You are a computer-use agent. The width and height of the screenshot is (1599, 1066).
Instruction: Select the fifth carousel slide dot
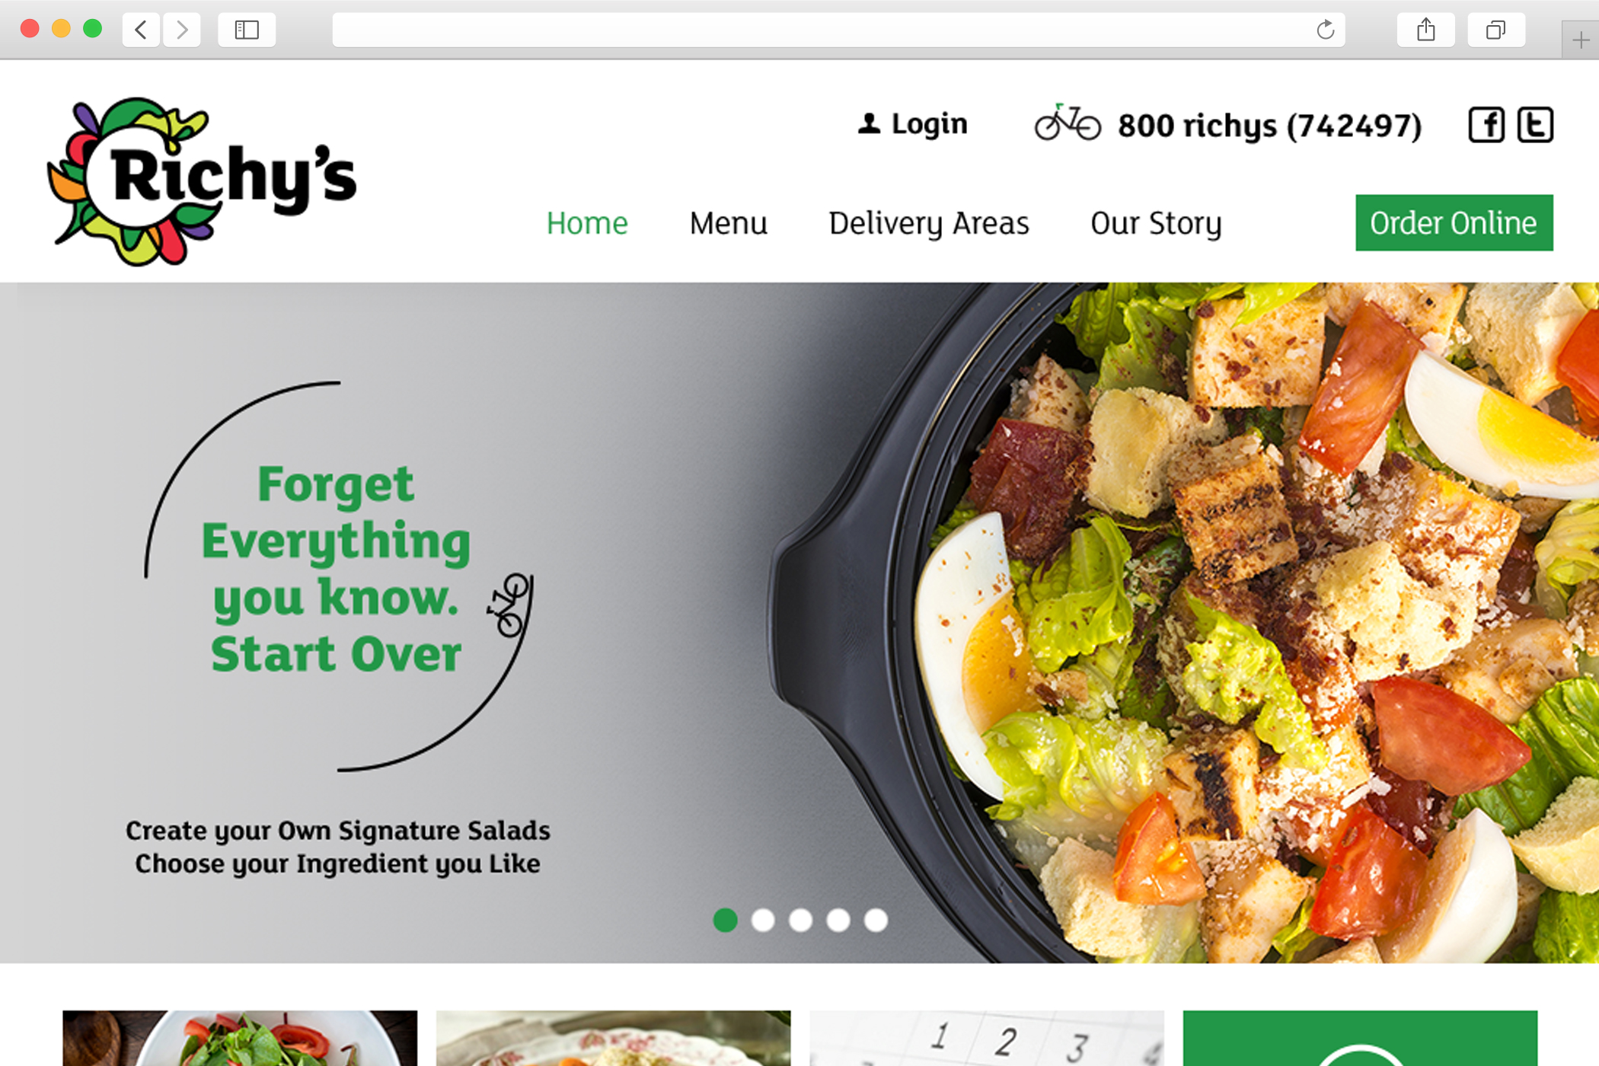pos(876,920)
